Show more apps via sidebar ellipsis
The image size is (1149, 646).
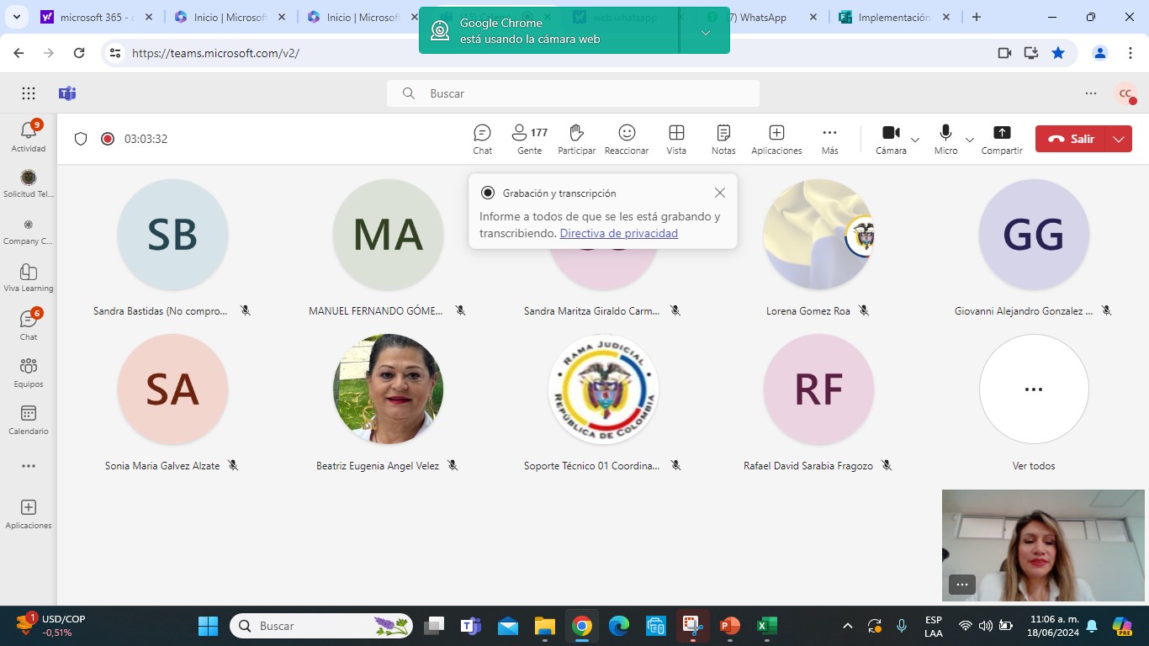[29, 466]
